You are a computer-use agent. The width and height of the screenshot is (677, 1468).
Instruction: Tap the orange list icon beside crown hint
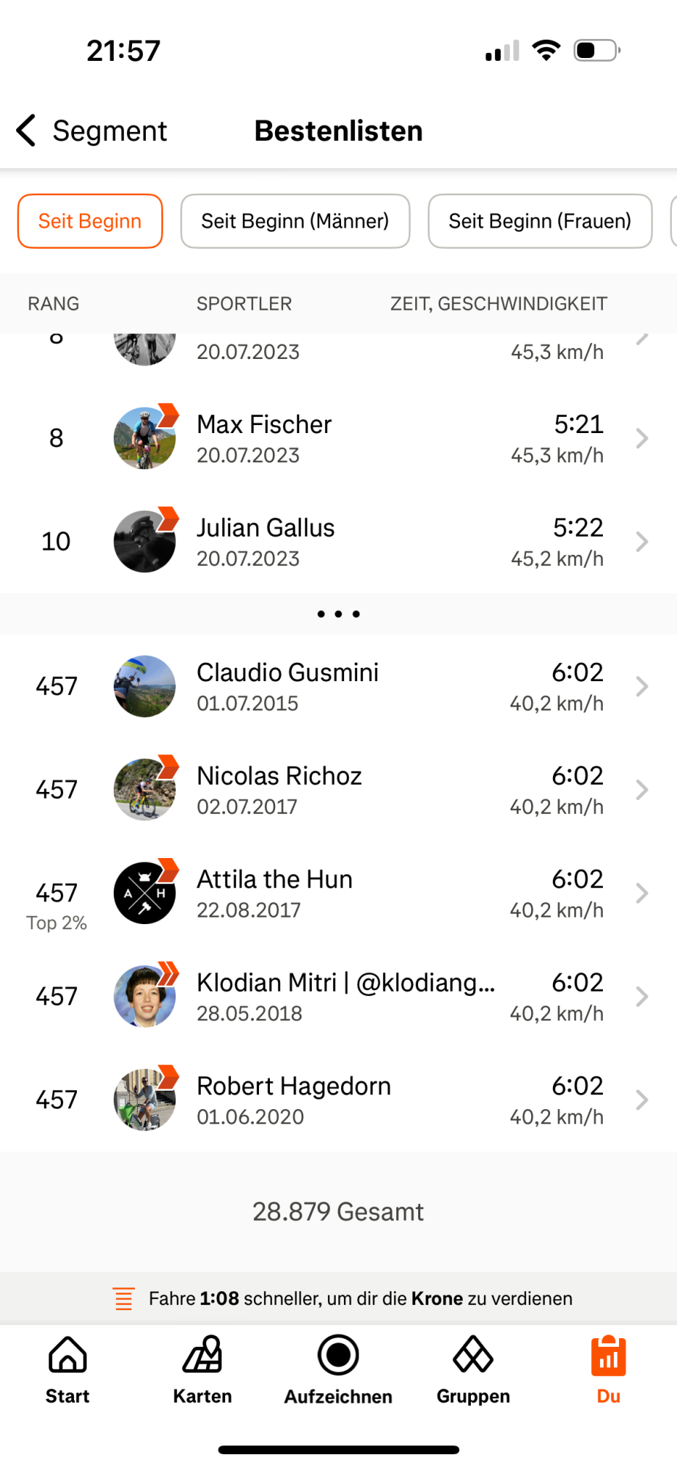coord(124,1298)
